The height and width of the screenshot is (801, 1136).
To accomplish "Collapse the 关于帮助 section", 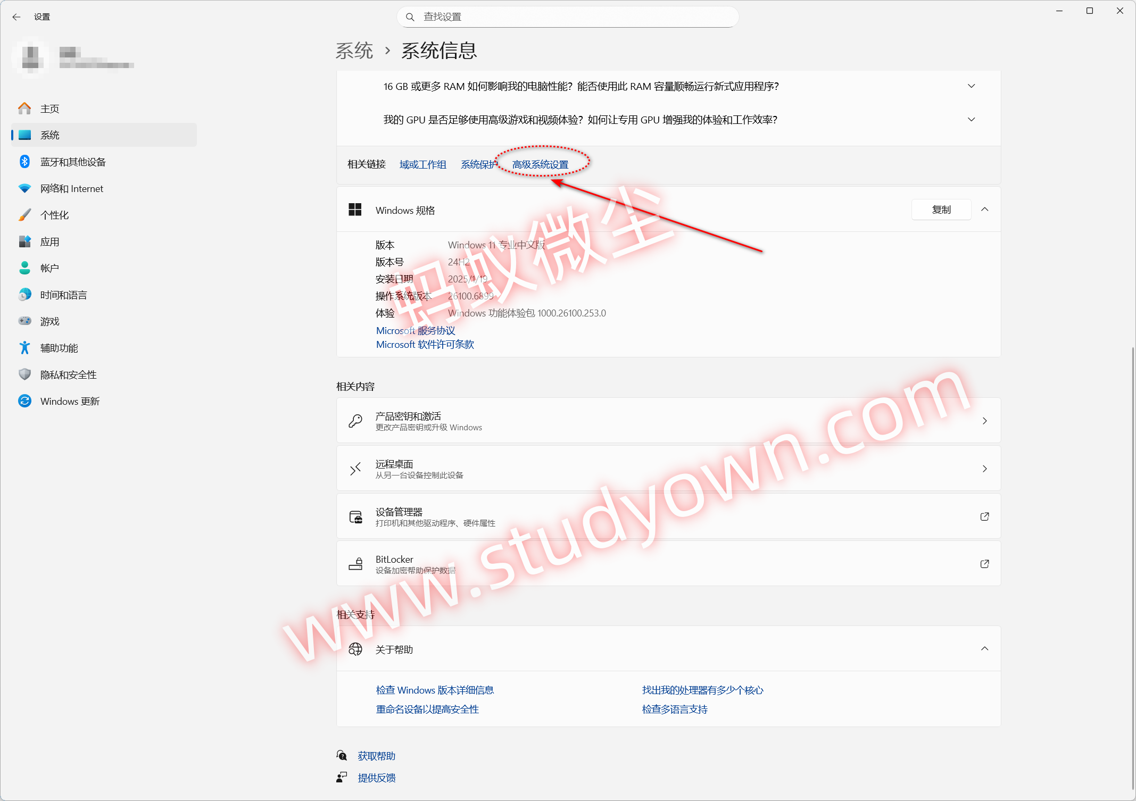I will [x=985, y=649].
